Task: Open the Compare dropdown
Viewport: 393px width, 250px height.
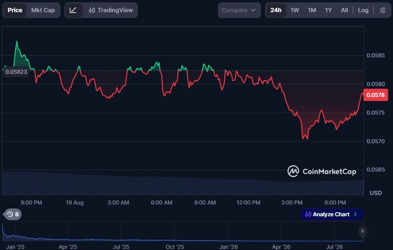Action: [x=239, y=10]
